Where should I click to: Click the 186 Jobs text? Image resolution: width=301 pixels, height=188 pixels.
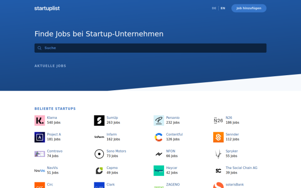(232, 122)
